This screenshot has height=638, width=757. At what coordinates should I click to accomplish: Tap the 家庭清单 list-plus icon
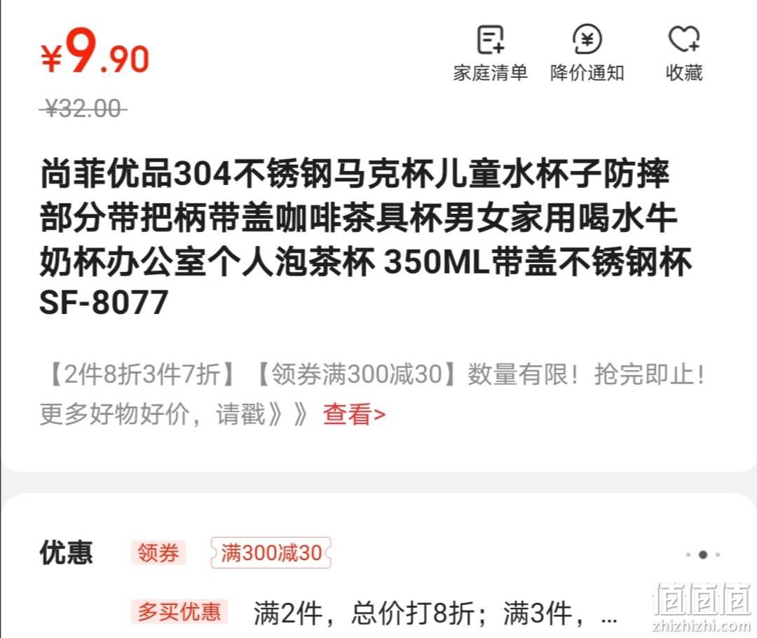tap(491, 39)
